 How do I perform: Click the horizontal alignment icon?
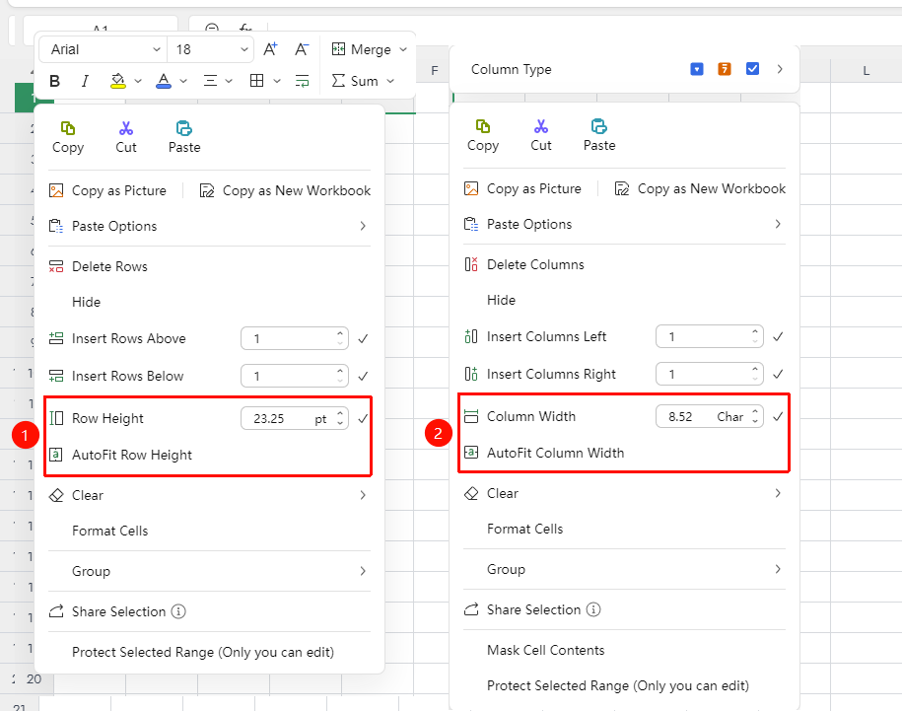point(211,81)
